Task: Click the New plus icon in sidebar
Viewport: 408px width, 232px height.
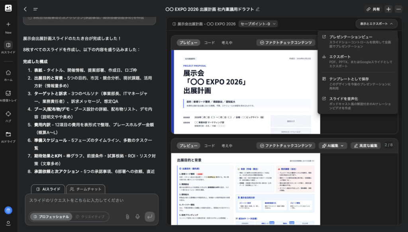Action: (x=8, y=24)
